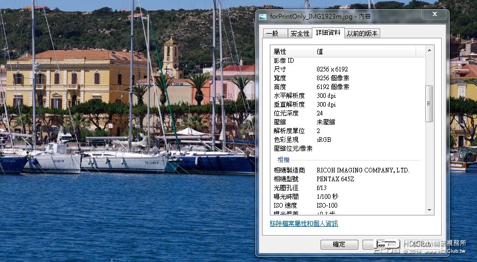Image resolution: width=477 pixels, height=262 pixels.
Task: Click the JPG file icon in title bar
Action: (x=263, y=17)
